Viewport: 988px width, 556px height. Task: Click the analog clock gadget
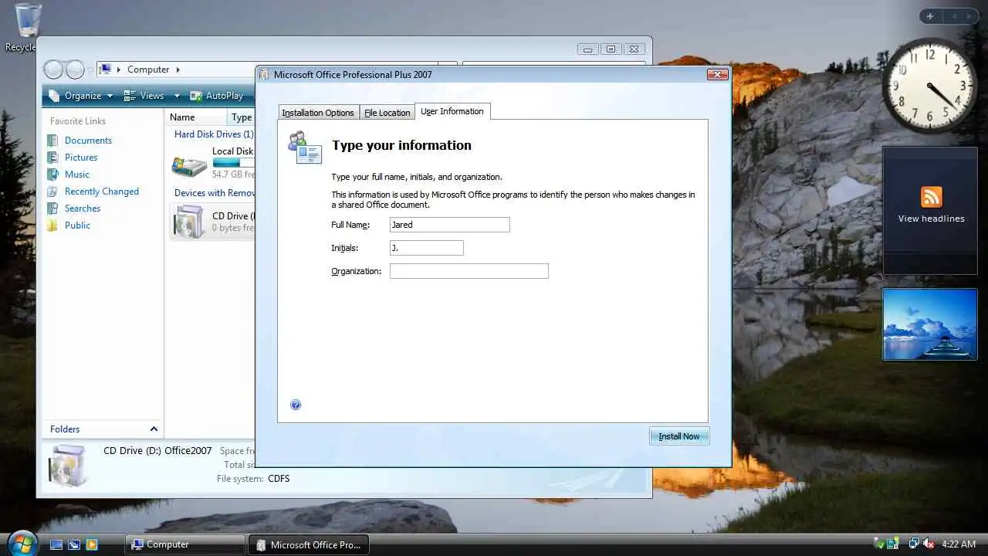(x=929, y=85)
